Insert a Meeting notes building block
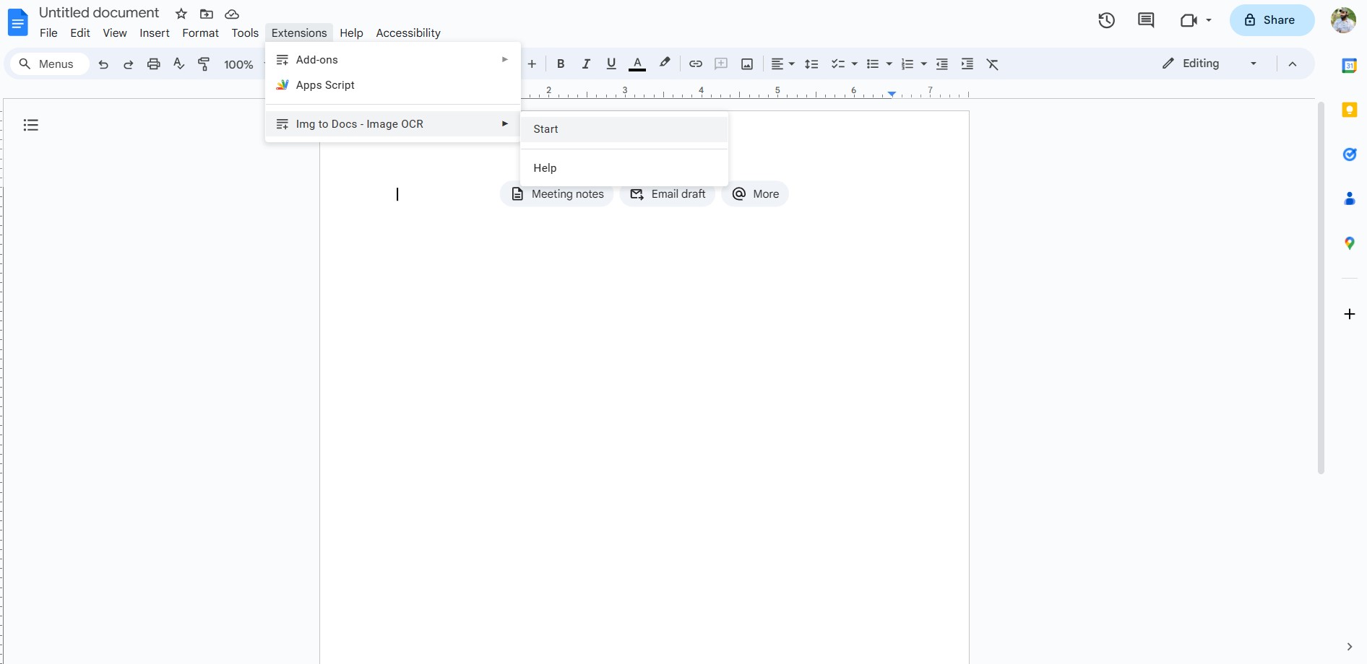1367x664 pixels. pyautogui.click(x=556, y=193)
